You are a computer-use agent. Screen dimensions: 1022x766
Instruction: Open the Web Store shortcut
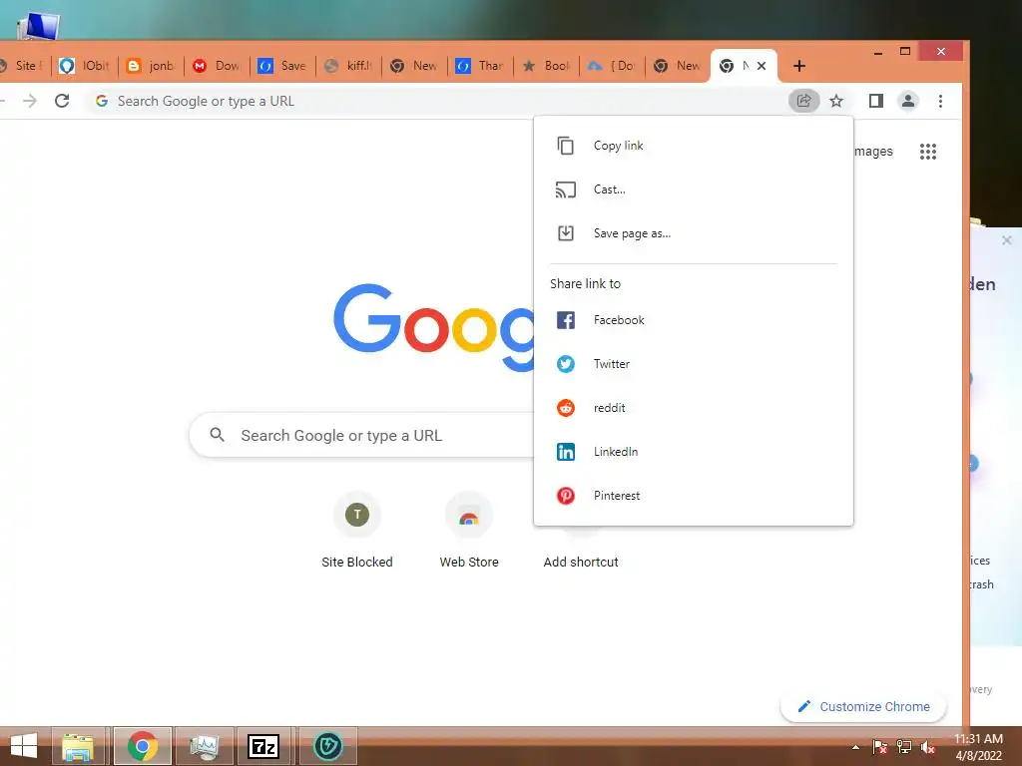point(469,531)
